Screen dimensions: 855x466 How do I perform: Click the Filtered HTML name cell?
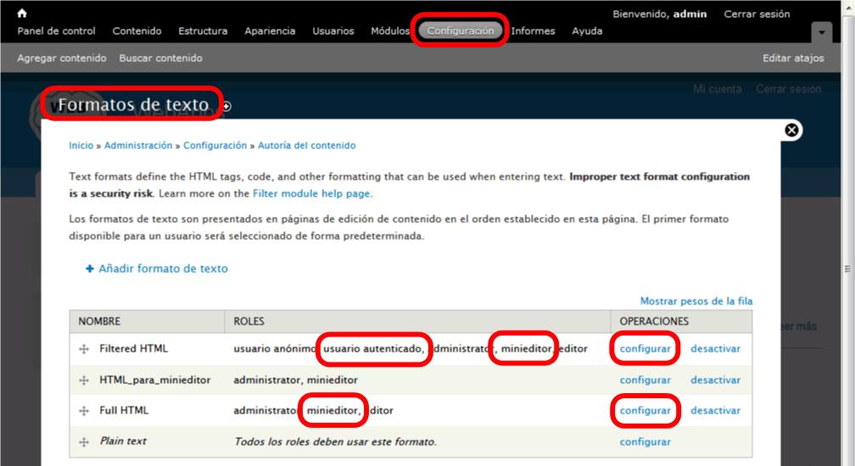tap(134, 348)
